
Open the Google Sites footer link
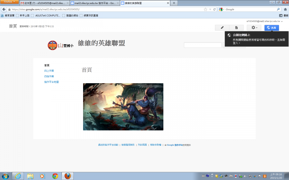[x=175, y=145]
